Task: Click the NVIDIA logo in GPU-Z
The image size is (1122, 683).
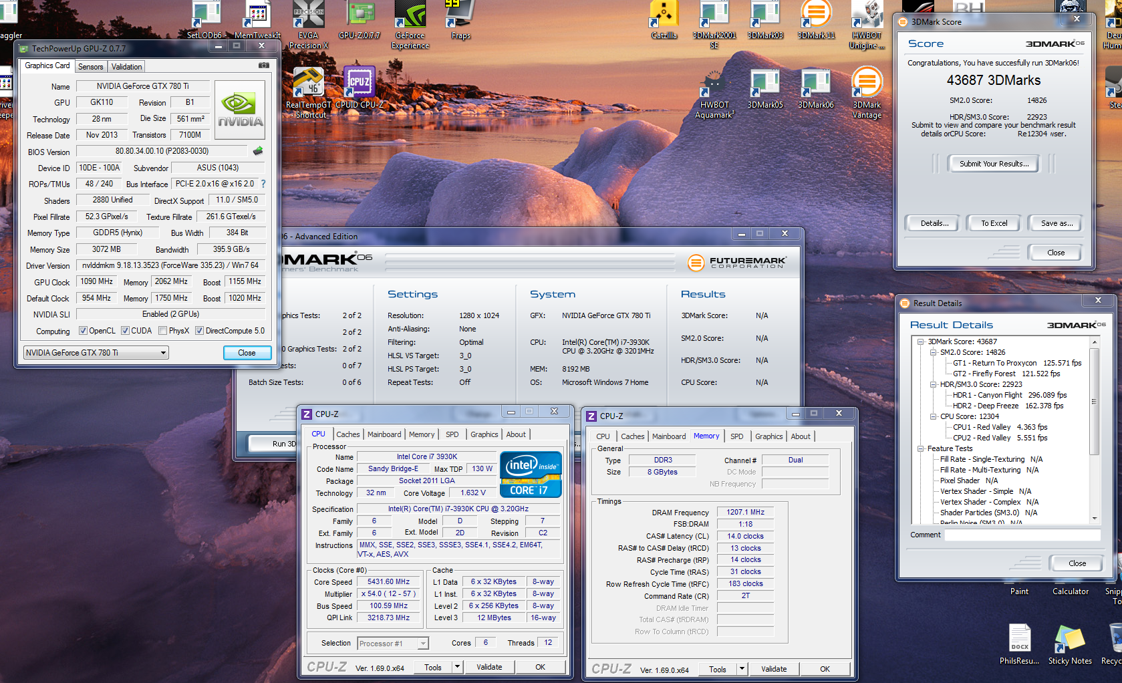Action: click(x=240, y=110)
